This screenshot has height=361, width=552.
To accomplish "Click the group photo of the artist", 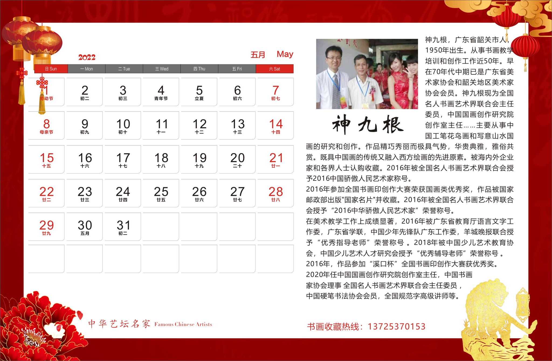I will (x=367, y=74).
